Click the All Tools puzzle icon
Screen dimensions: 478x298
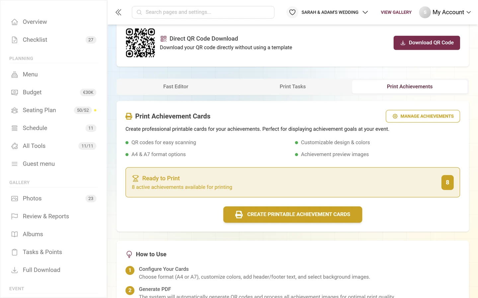[x=15, y=146]
